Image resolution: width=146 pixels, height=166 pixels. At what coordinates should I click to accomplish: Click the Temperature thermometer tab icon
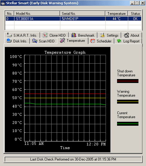pyautogui.click(x=63, y=41)
